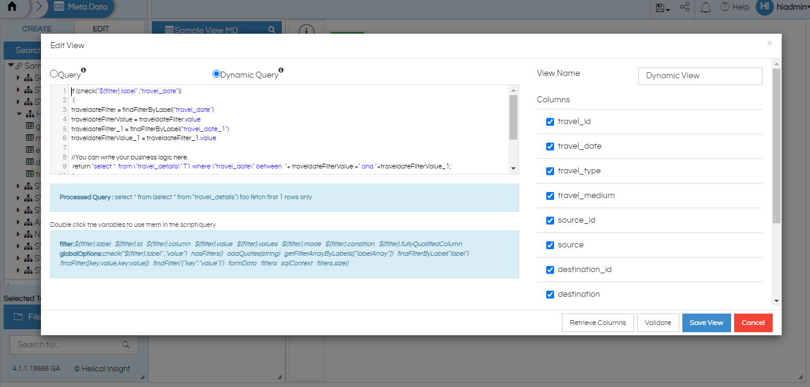The height and width of the screenshot is (387, 810).
Task: Click dialog scroll down arrow
Action: [x=776, y=301]
